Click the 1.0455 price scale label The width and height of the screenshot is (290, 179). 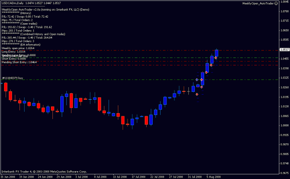(x=285, y=59)
